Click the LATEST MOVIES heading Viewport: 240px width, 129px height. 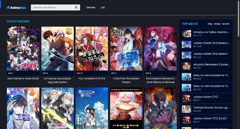(18, 21)
